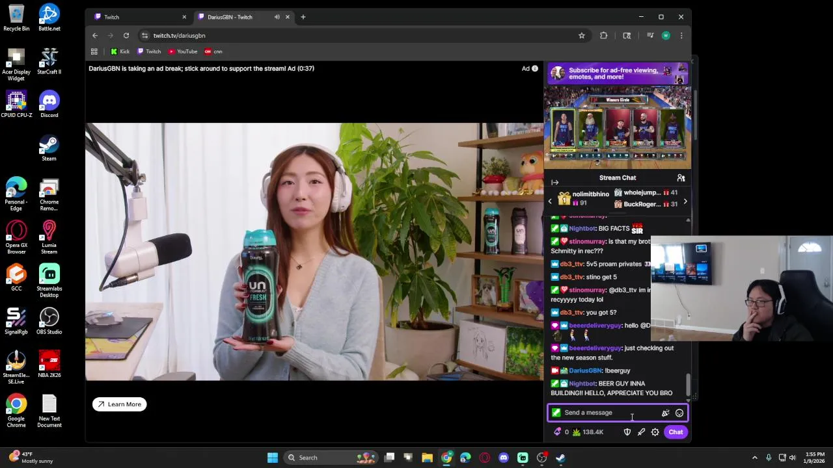Click Subscribe for ad-free viewing banner

coord(618,73)
